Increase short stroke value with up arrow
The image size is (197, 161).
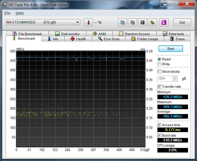tap(175, 77)
